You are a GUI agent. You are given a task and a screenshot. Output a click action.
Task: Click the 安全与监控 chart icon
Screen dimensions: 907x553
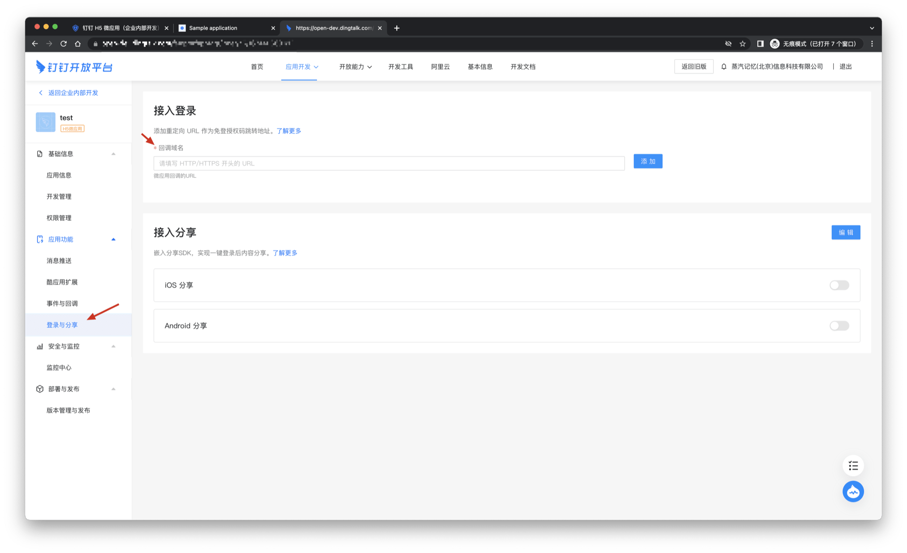tap(40, 346)
